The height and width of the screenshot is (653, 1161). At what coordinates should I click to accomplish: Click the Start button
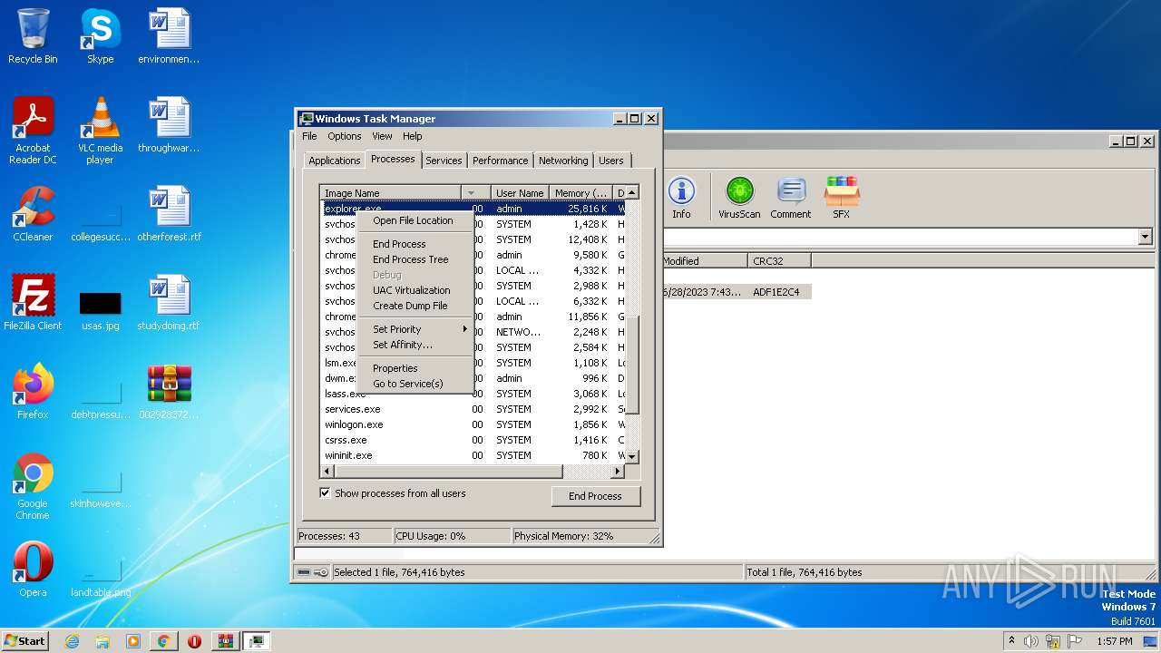pos(24,641)
